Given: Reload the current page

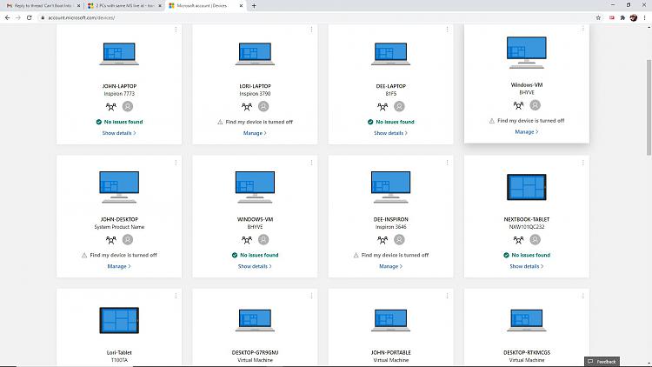Looking at the screenshot, I should [x=29, y=17].
